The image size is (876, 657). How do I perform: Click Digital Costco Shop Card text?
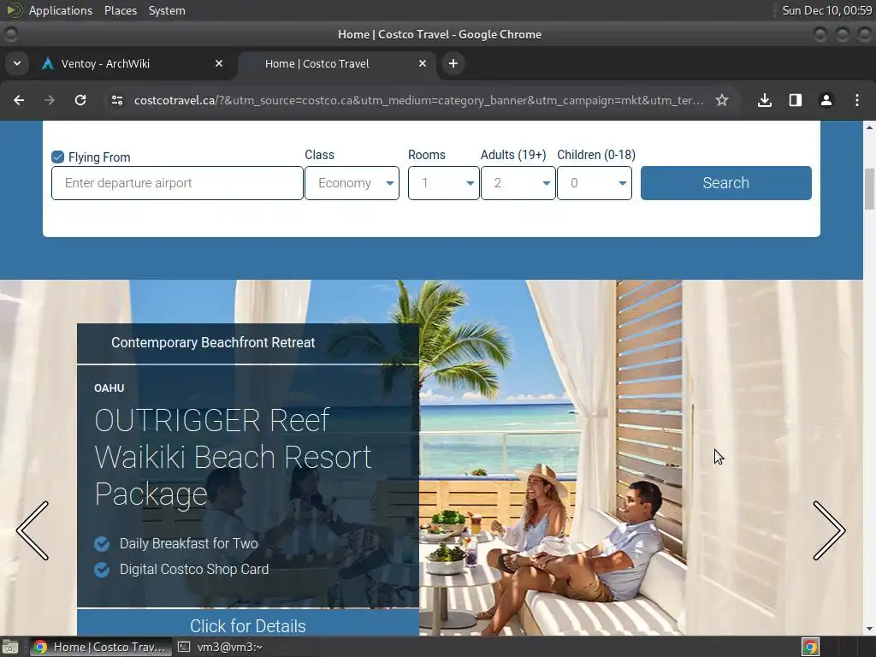coord(194,569)
